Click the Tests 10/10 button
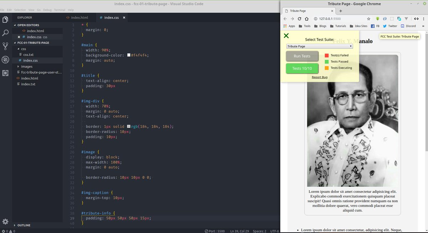The height and width of the screenshot is (233, 428). pos(302,68)
